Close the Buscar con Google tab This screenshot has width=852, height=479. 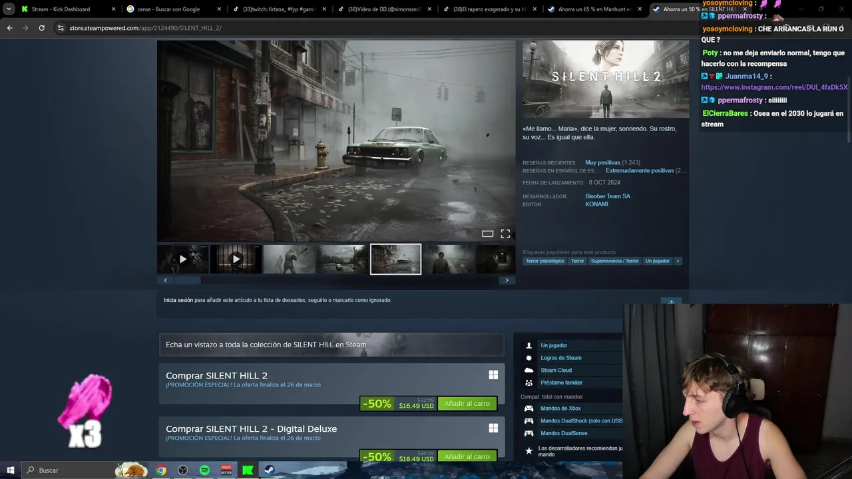click(x=218, y=9)
